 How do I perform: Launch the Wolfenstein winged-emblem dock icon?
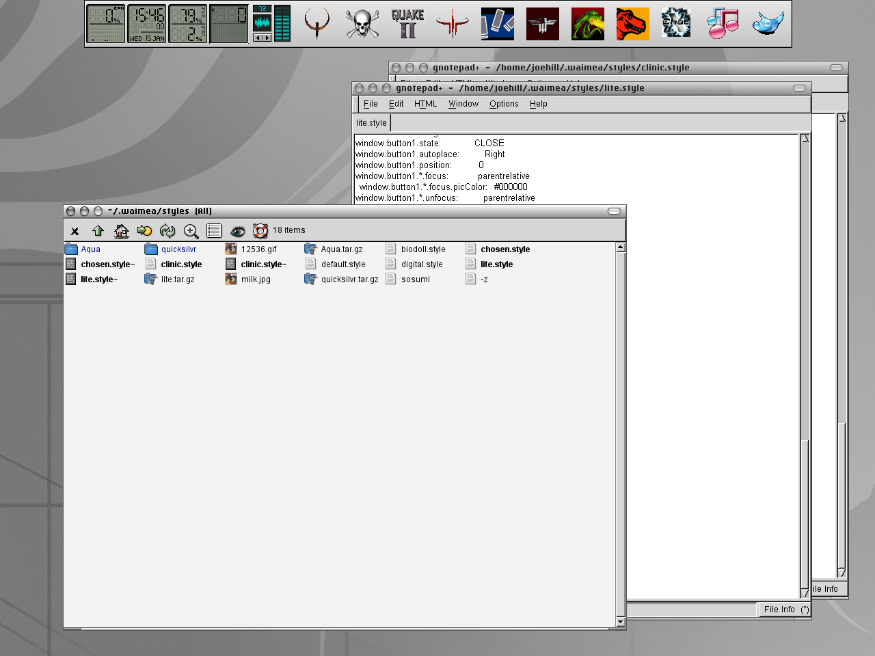[543, 24]
